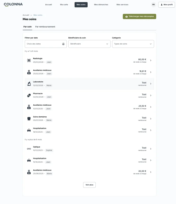Click the Voir plus button
Viewport: 176px width, 204px height.
[89, 185]
